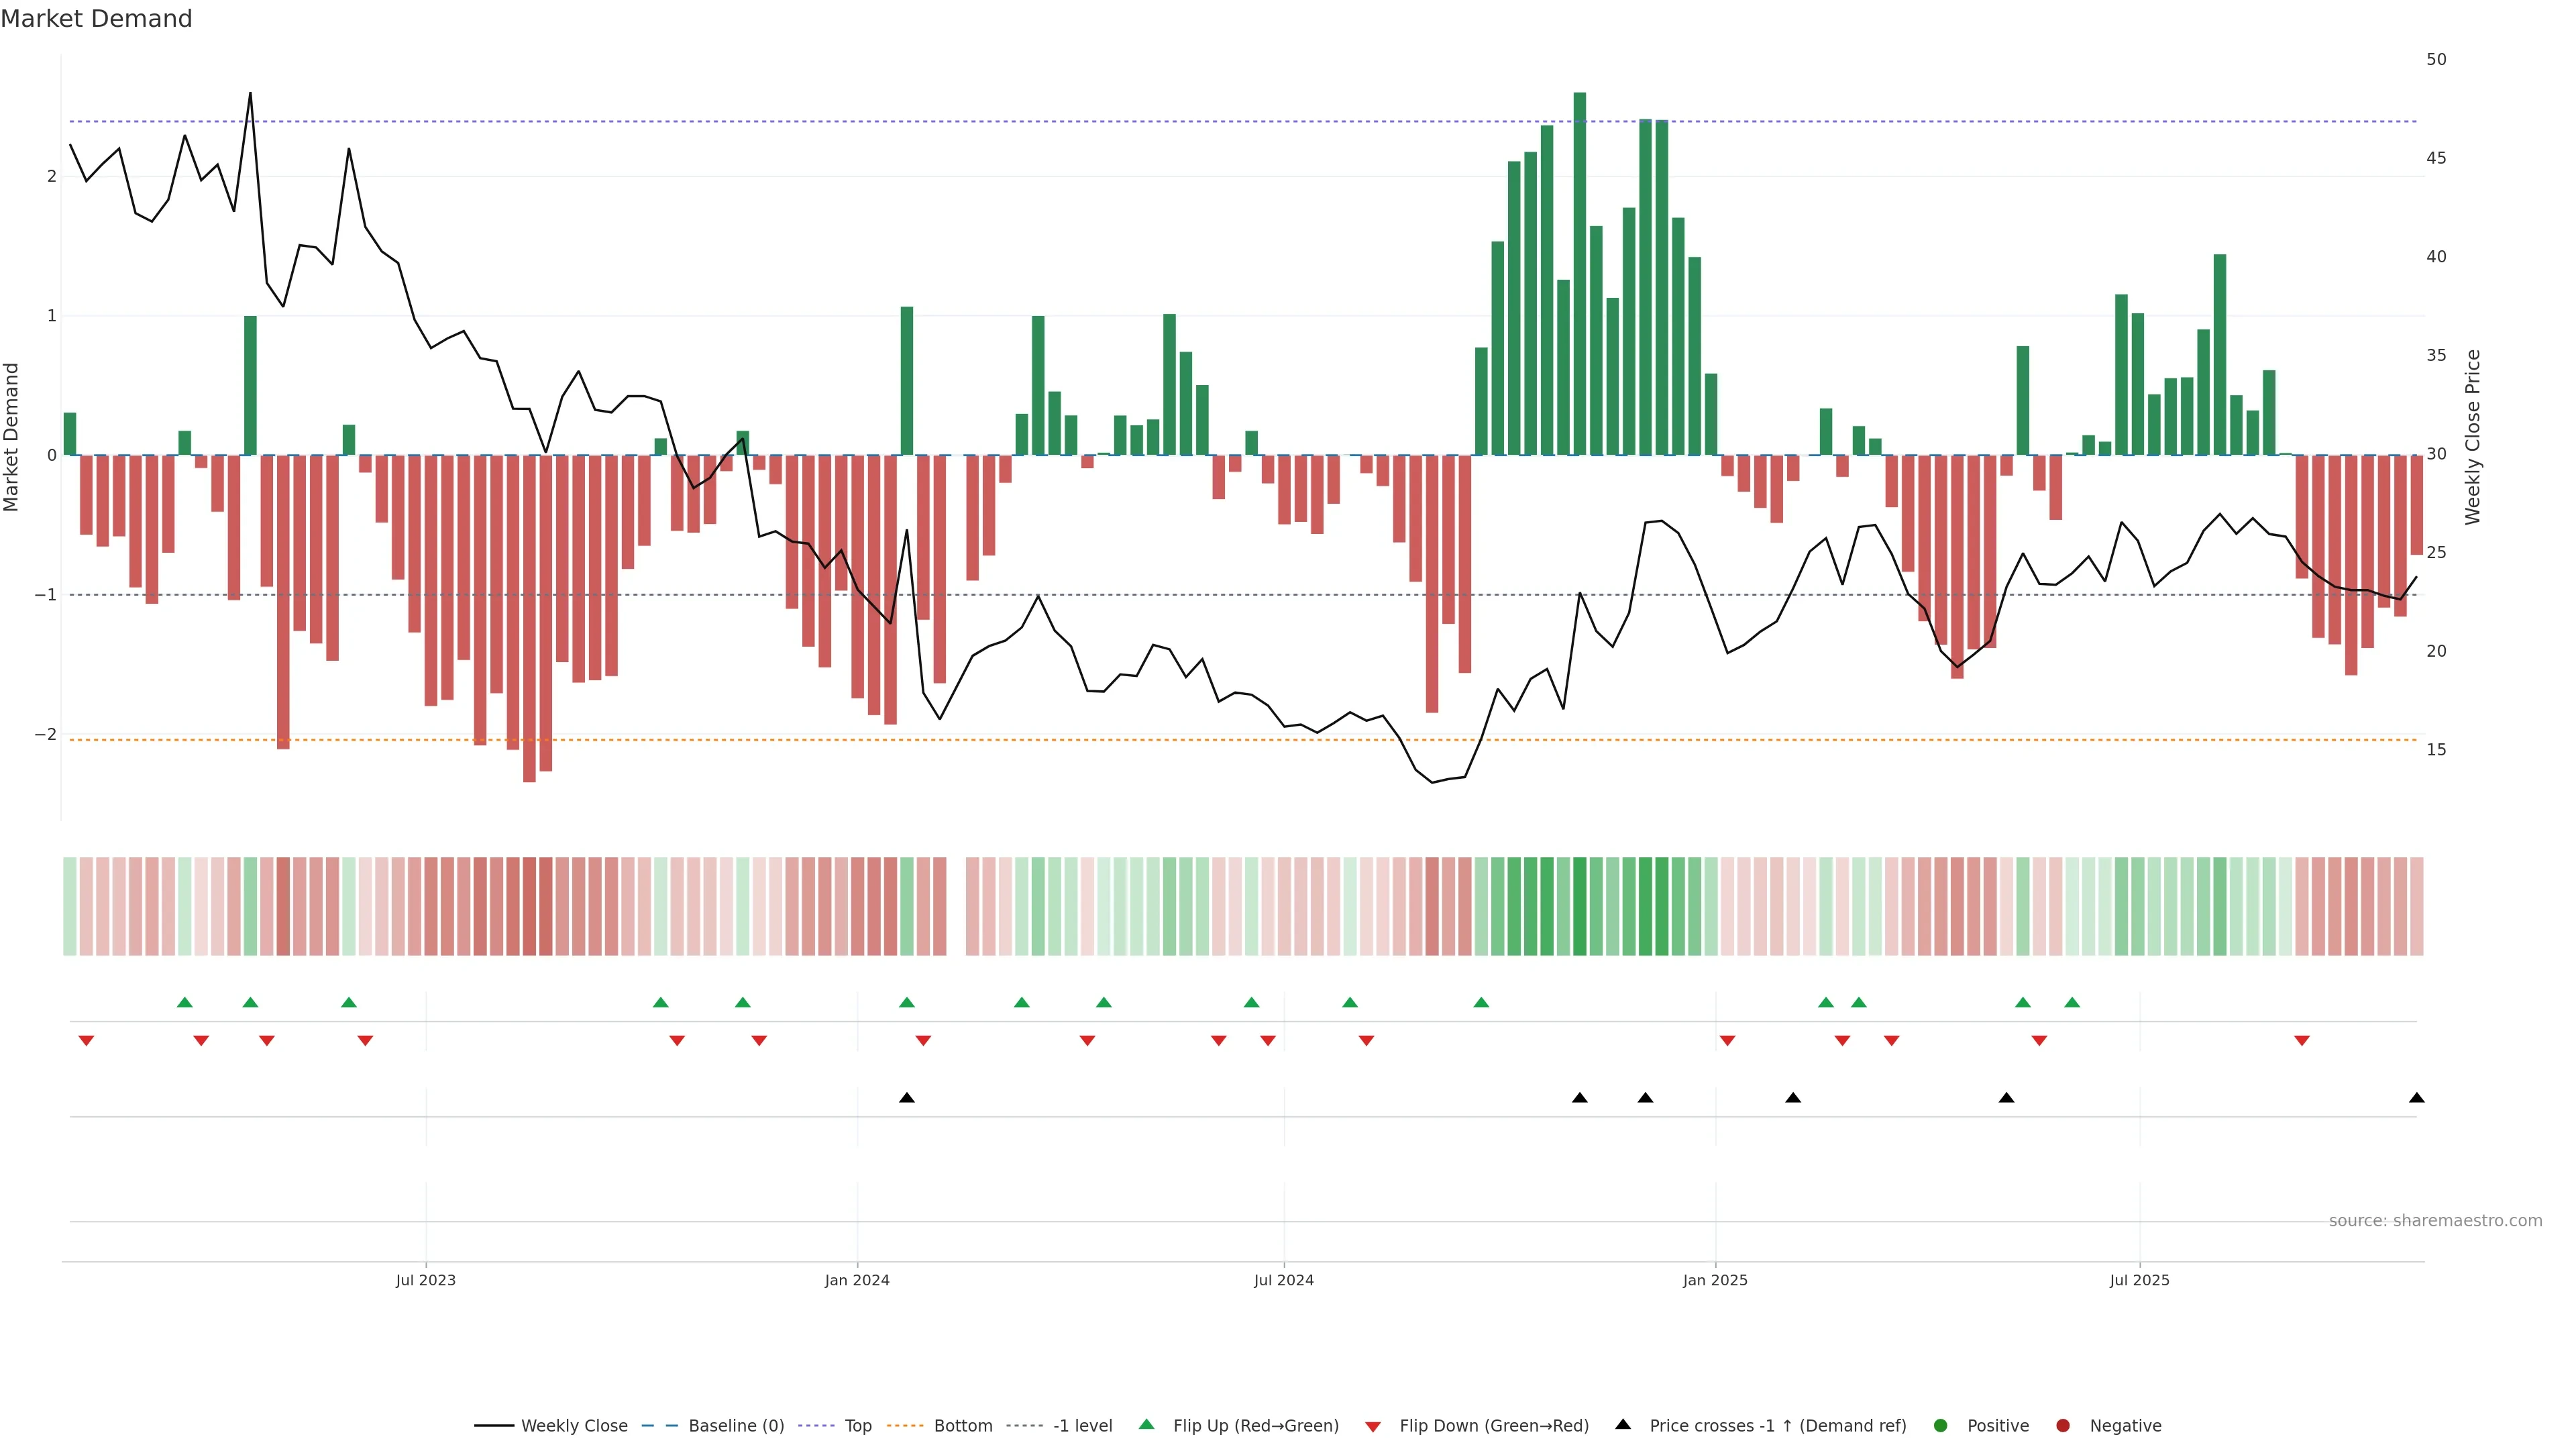Click red Flip Down triangle in legend
The image size is (2576, 1449).
(1373, 1427)
